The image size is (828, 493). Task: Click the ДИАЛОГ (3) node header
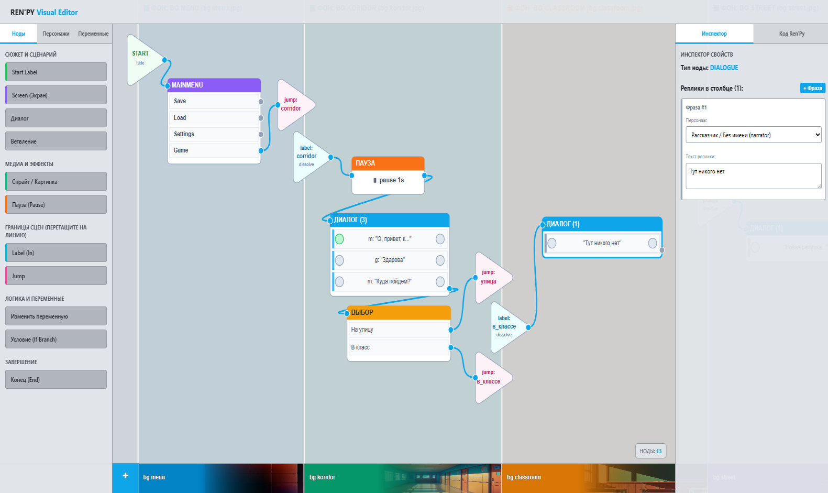pos(390,220)
